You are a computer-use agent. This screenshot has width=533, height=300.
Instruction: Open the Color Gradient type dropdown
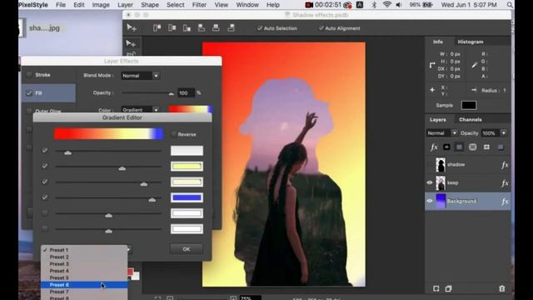[x=140, y=109]
